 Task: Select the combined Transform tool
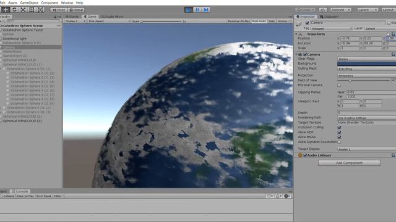coord(40,10)
